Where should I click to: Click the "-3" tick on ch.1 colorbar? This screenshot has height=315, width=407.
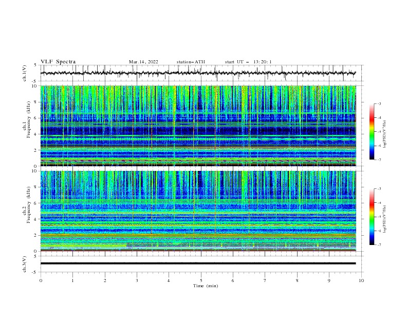coord(379,103)
